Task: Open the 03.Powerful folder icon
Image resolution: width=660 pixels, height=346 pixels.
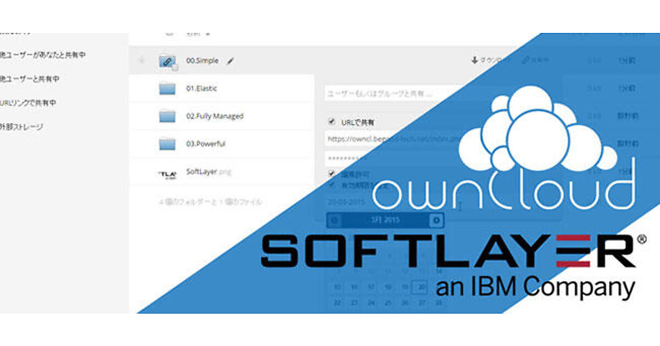Action: (x=167, y=144)
